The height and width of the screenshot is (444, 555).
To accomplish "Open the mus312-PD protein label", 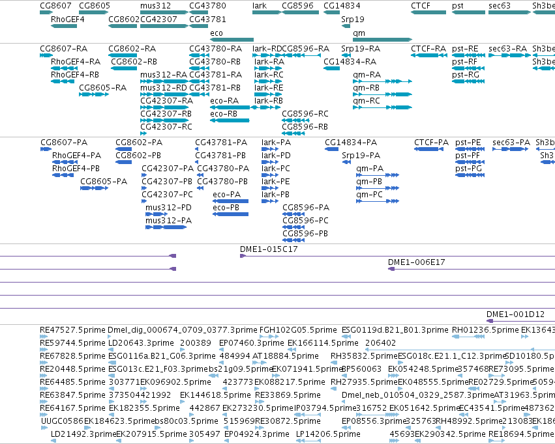I will 168,207.
